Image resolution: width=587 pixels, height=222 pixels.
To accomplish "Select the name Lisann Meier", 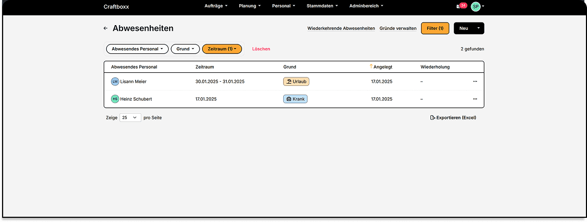I will 134,81.
